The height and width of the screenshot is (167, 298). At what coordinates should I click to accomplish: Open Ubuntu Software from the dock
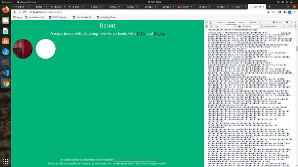[x=6, y=41]
